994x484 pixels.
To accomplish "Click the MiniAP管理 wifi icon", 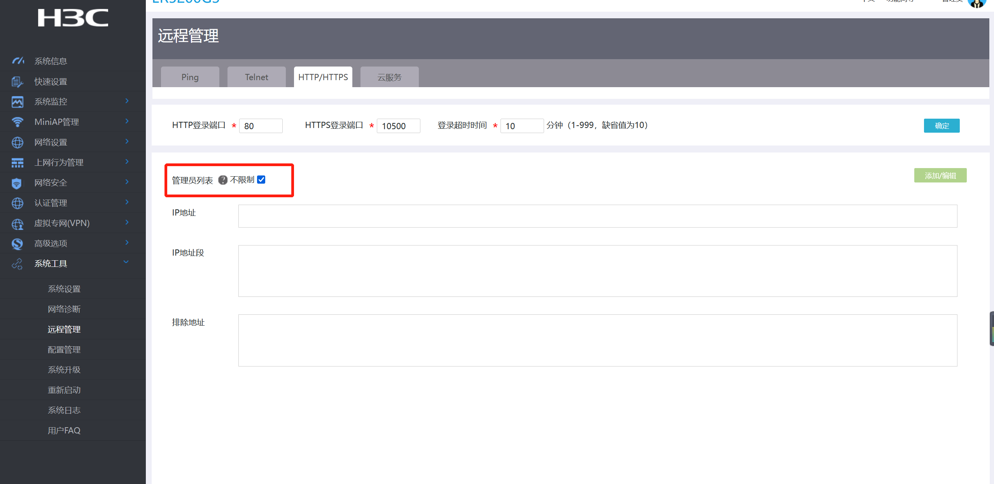I will click(17, 122).
